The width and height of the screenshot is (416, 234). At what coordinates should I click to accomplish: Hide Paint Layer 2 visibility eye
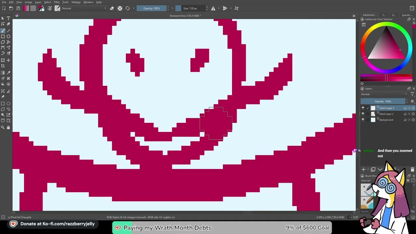tap(363, 114)
